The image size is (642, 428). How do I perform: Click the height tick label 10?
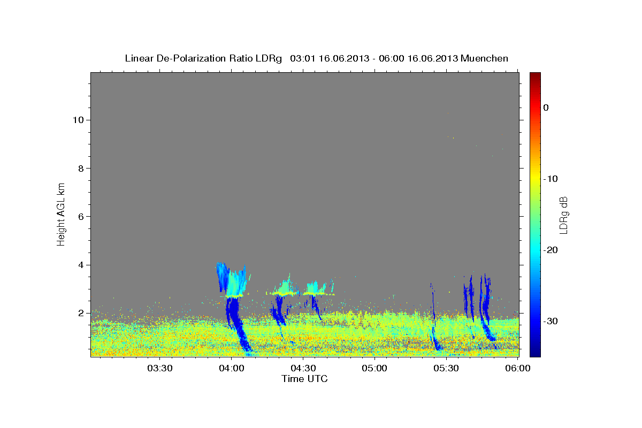pos(78,120)
